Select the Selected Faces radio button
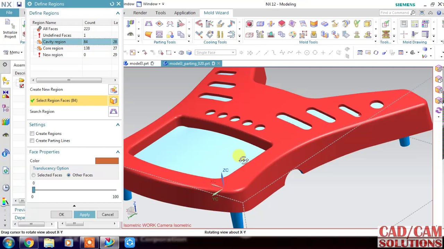This screenshot has height=249, width=444. 34,175
